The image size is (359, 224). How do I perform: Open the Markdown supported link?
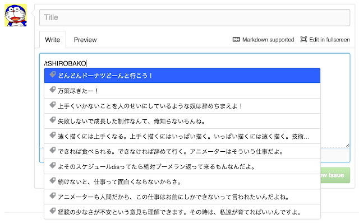[268, 40]
